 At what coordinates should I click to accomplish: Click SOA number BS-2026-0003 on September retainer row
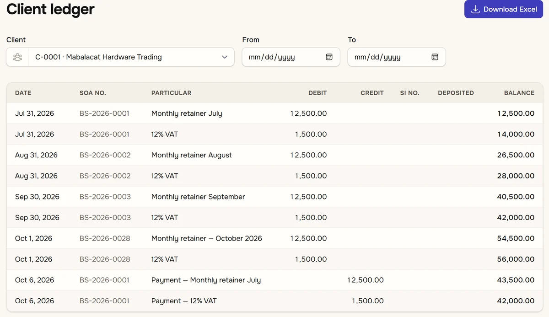coord(105,197)
